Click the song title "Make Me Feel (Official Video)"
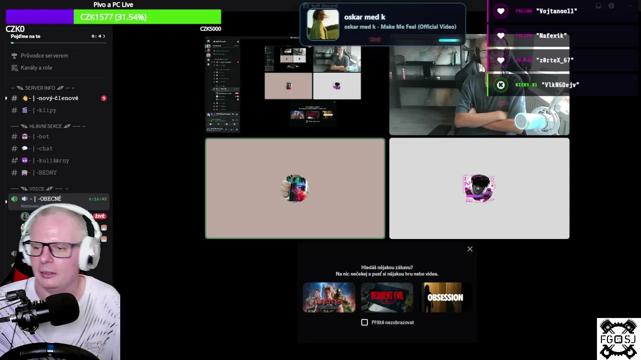The image size is (641, 360). (x=418, y=26)
